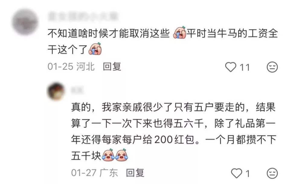The image size is (290, 184).
Task: Open the blurred username of the top commenter
Action: click(83, 16)
